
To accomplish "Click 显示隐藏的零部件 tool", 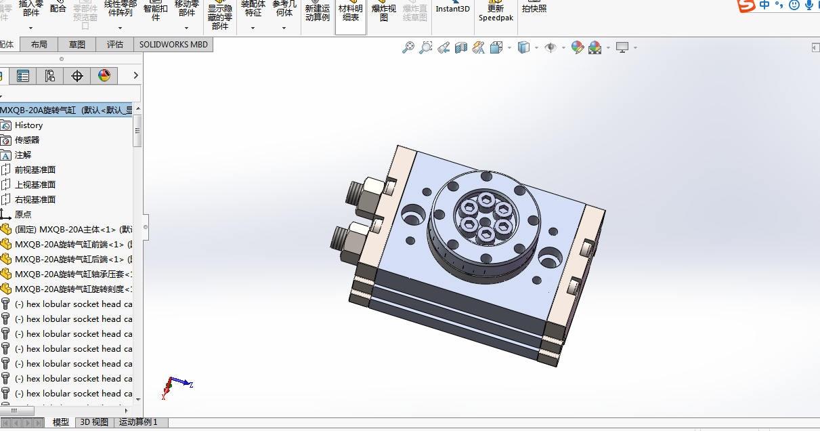I will [220, 16].
